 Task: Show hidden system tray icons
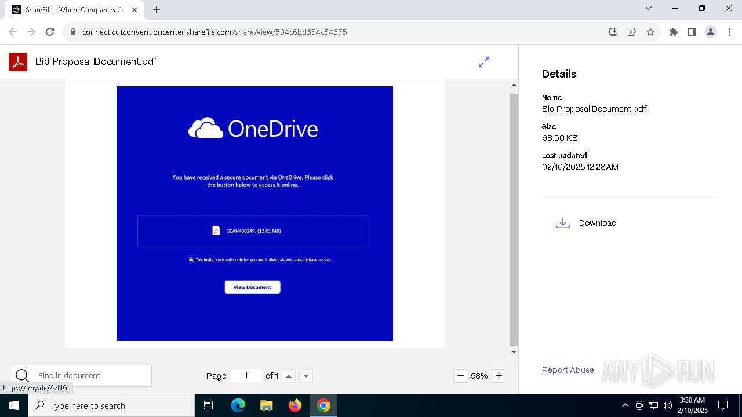pos(625,405)
